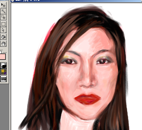Screen dimensions: 142x130
Task: Click the document icon in title bar
Action: point(13,1)
